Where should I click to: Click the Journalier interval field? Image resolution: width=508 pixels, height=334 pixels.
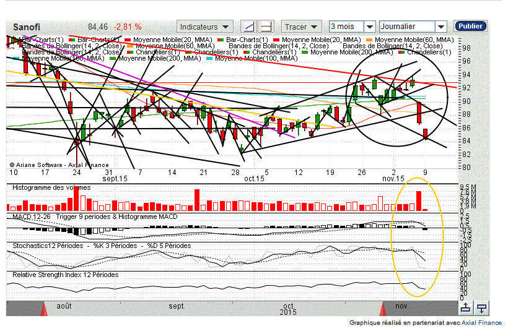[x=407, y=27]
